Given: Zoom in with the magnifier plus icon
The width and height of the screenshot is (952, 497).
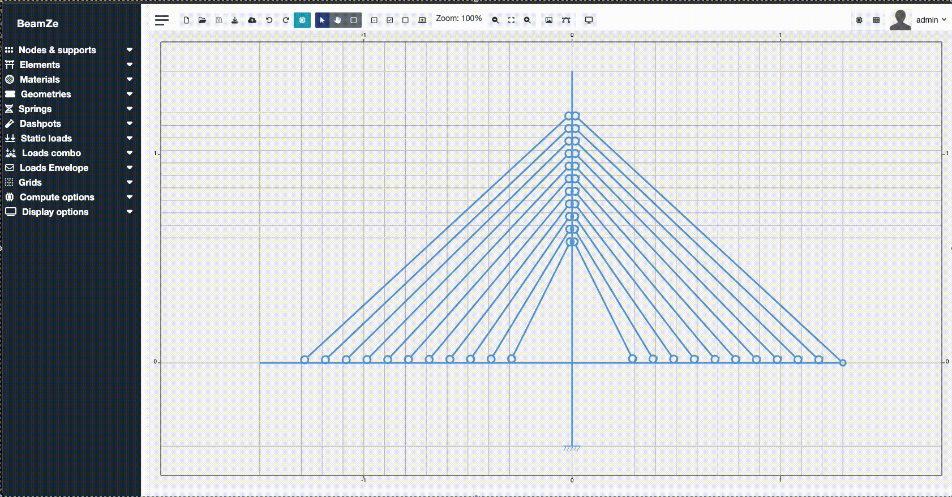Looking at the screenshot, I should [527, 20].
